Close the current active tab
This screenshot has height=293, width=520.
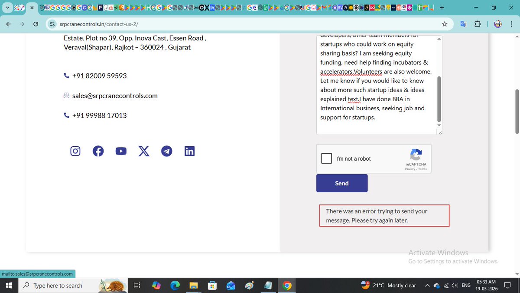coord(32,7)
